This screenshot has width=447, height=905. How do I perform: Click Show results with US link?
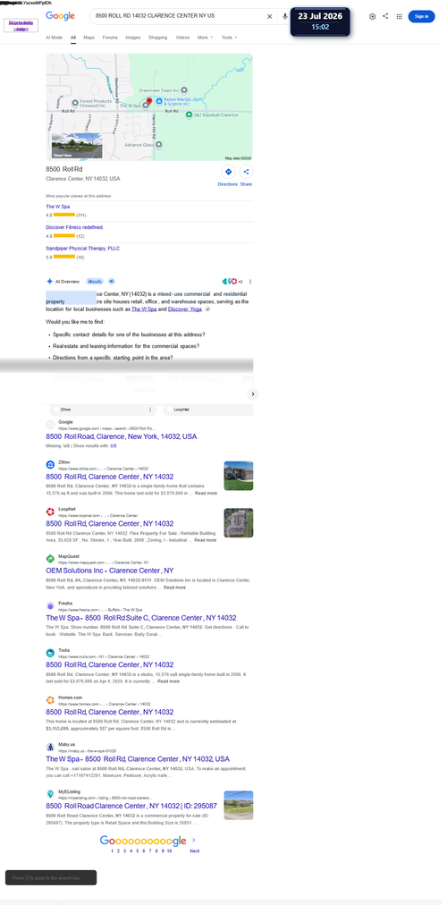point(114,446)
